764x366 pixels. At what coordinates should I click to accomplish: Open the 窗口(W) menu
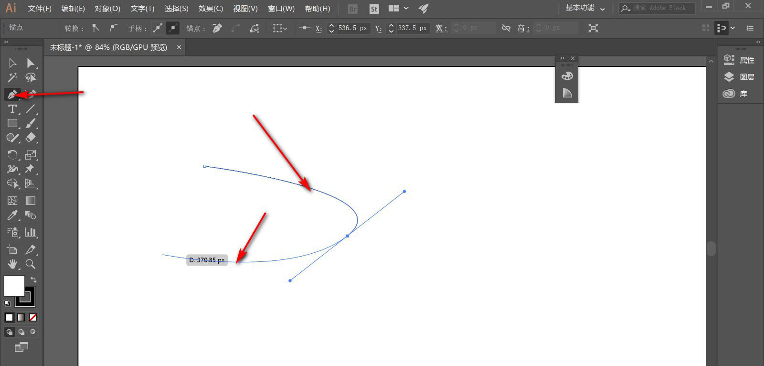pyautogui.click(x=281, y=9)
